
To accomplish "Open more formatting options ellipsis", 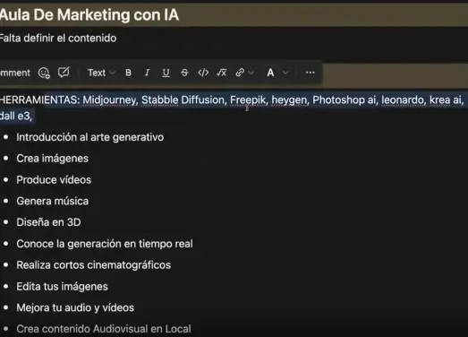I will coord(311,73).
